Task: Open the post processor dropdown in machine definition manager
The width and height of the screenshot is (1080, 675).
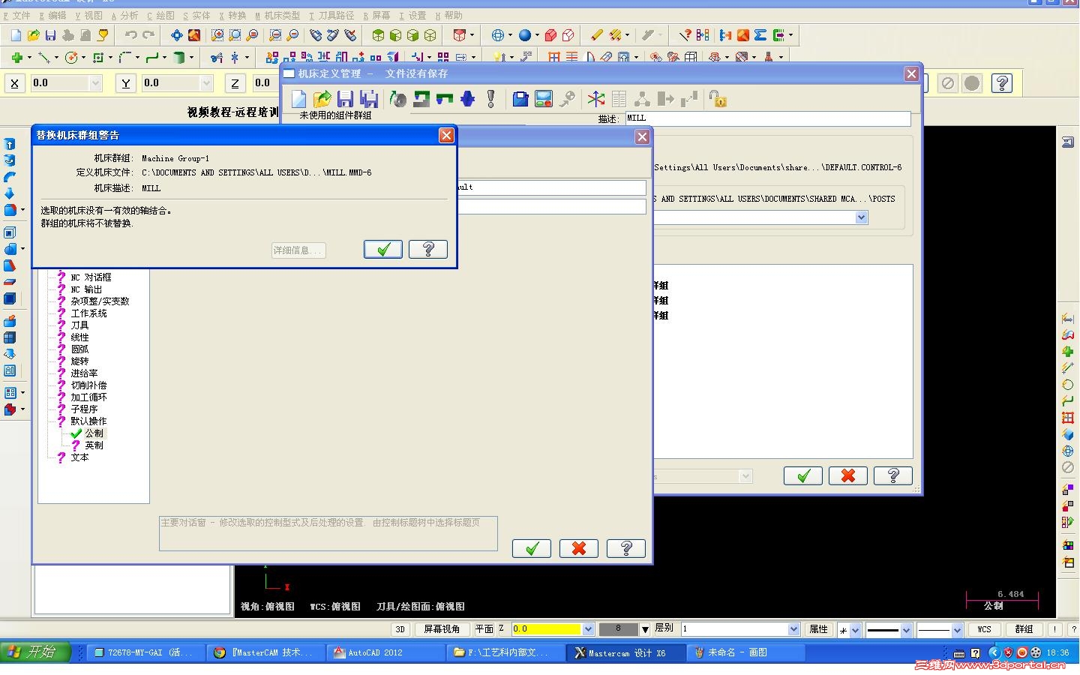Action: [x=862, y=217]
